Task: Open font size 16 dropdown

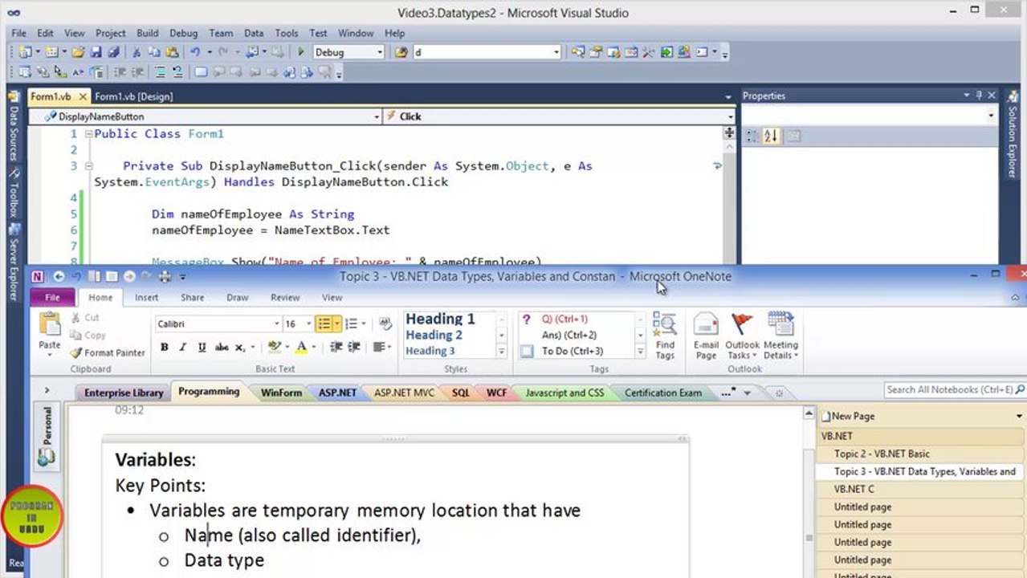Action: pyautogui.click(x=309, y=324)
